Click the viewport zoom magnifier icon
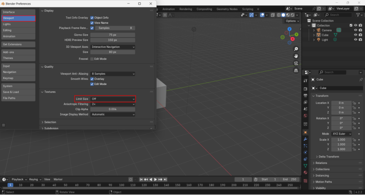The width and height of the screenshot is (365, 195). (296, 49)
